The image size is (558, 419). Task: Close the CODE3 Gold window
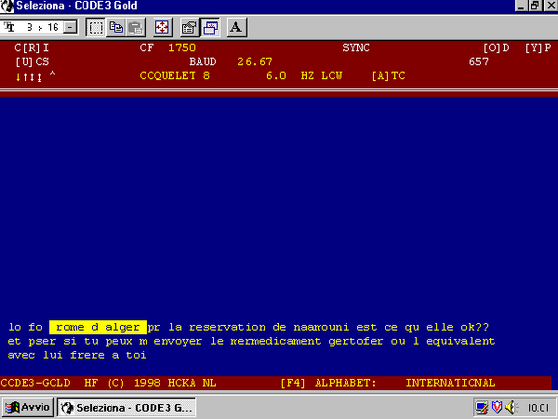[x=549, y=6]
